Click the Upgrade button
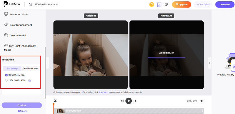This screenshot has width=235, height=114. [x=182, y=4]
